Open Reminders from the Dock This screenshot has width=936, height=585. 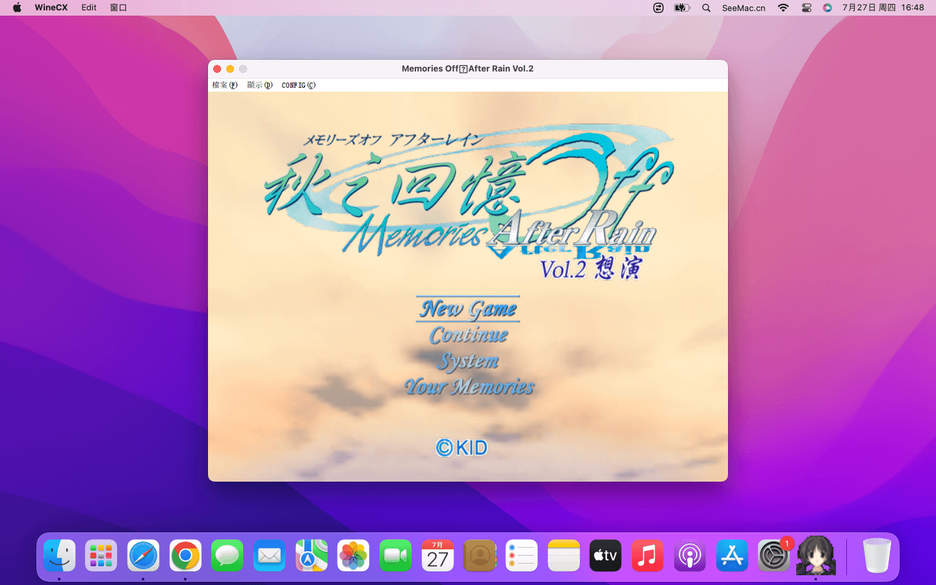521,556
